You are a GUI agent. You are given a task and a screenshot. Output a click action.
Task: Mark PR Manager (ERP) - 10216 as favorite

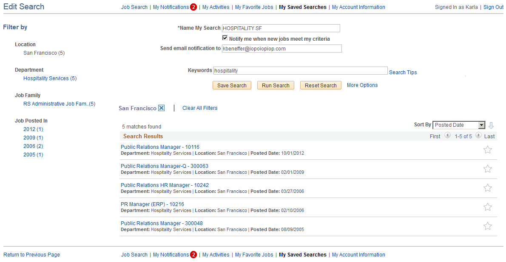[x=487, y=207]
